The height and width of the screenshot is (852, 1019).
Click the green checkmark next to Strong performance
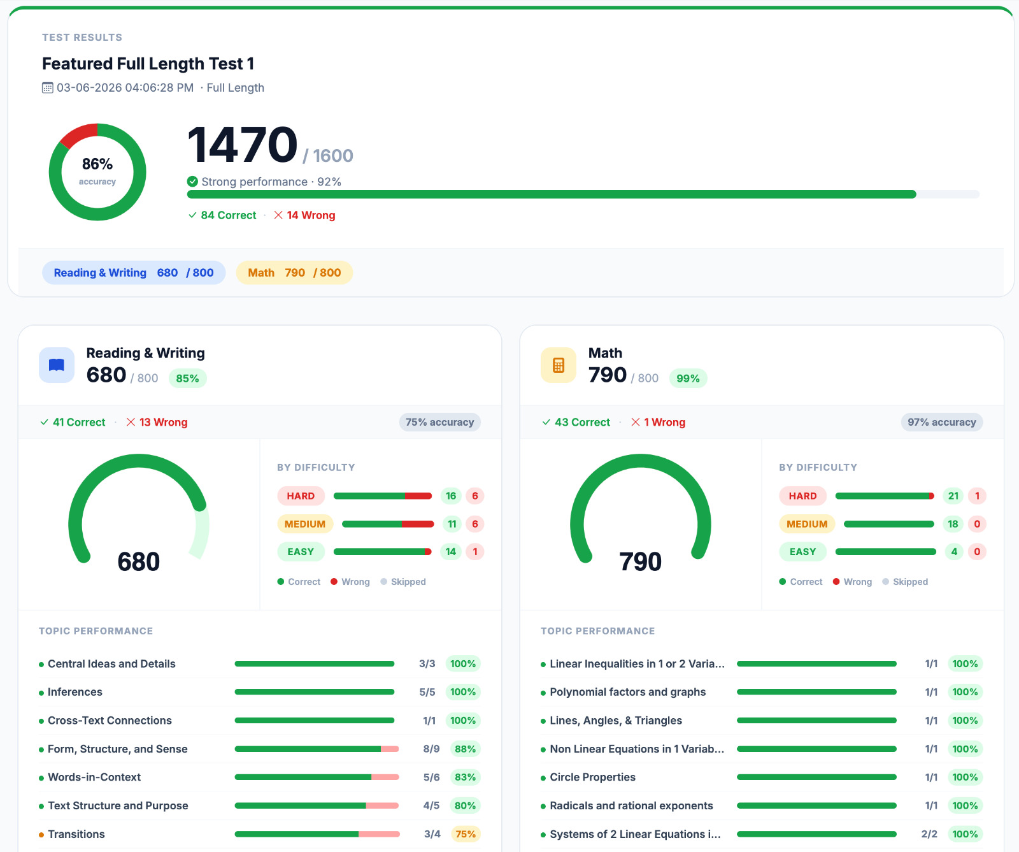tap(192, 182)
